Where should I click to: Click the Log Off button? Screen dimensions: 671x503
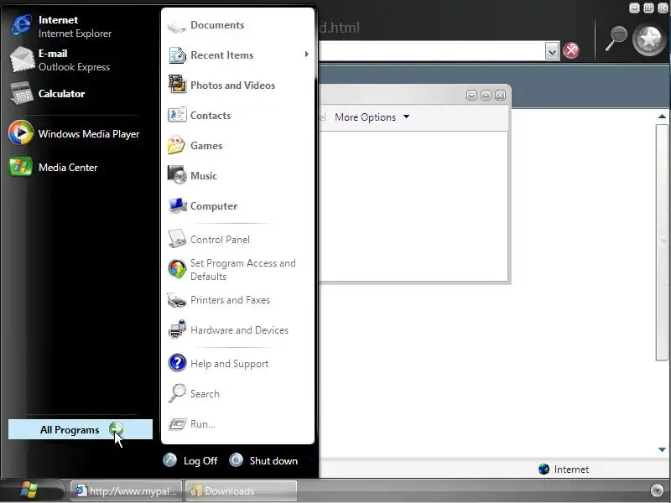pos(190,460)
